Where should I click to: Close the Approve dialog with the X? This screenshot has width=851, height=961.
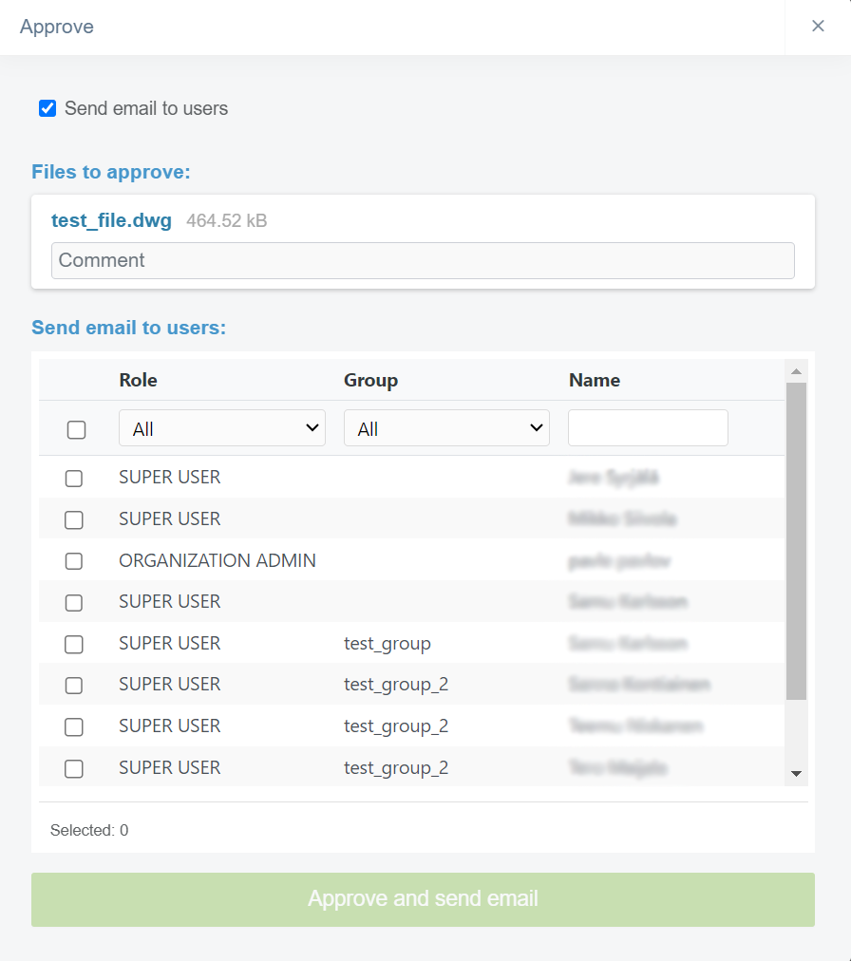(x=818, y=27)
